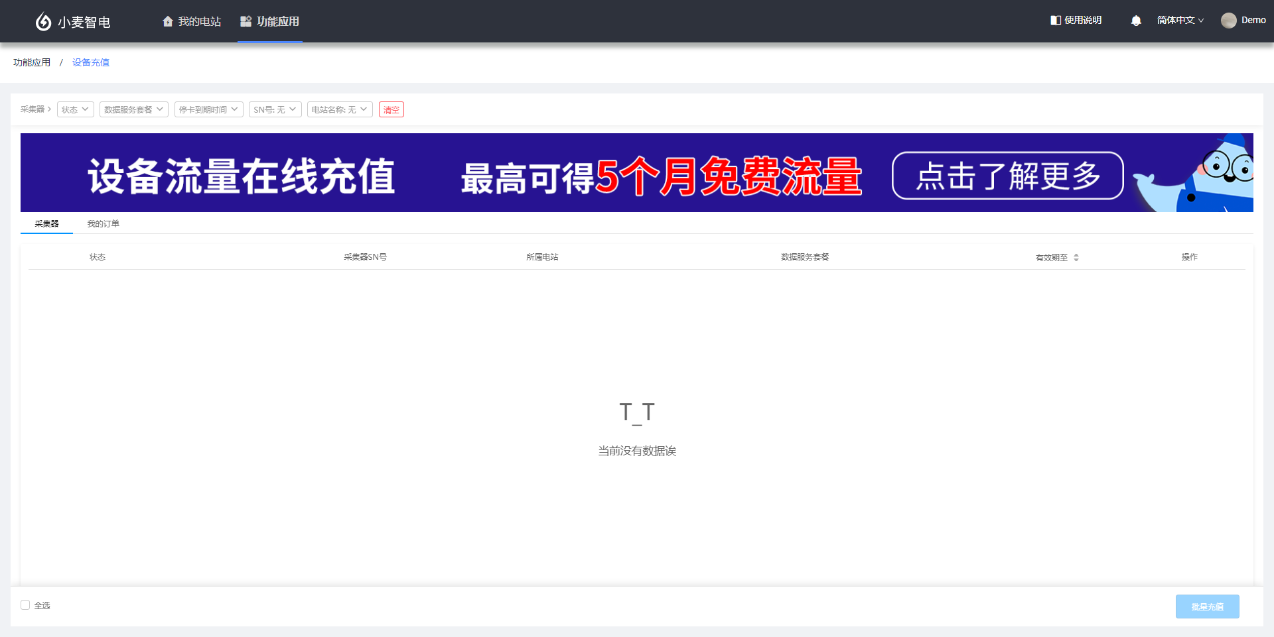Toggle the 全选 checkbox
1274x637 pixels.
tap(25, 605)
